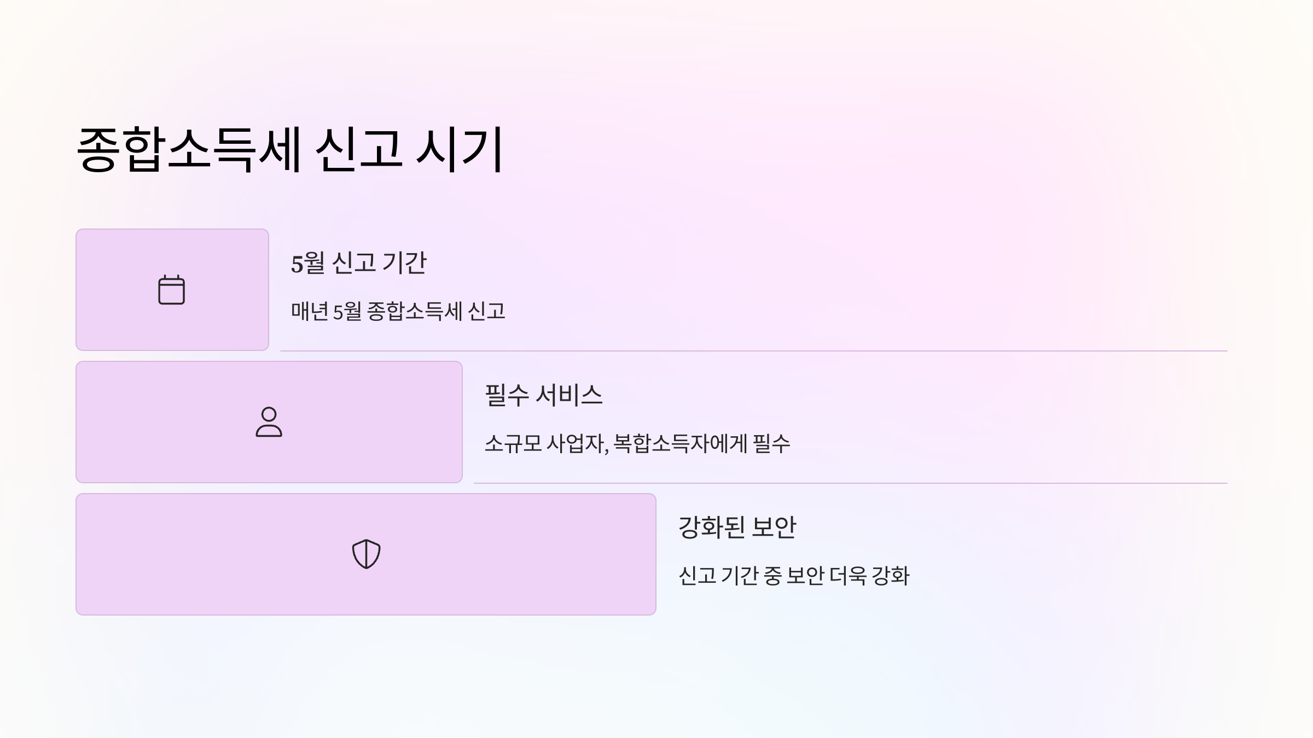The image size is (1313, 738).
Task: Click the '5월 신고 기간' heading
Action: [x=358, y=263]
